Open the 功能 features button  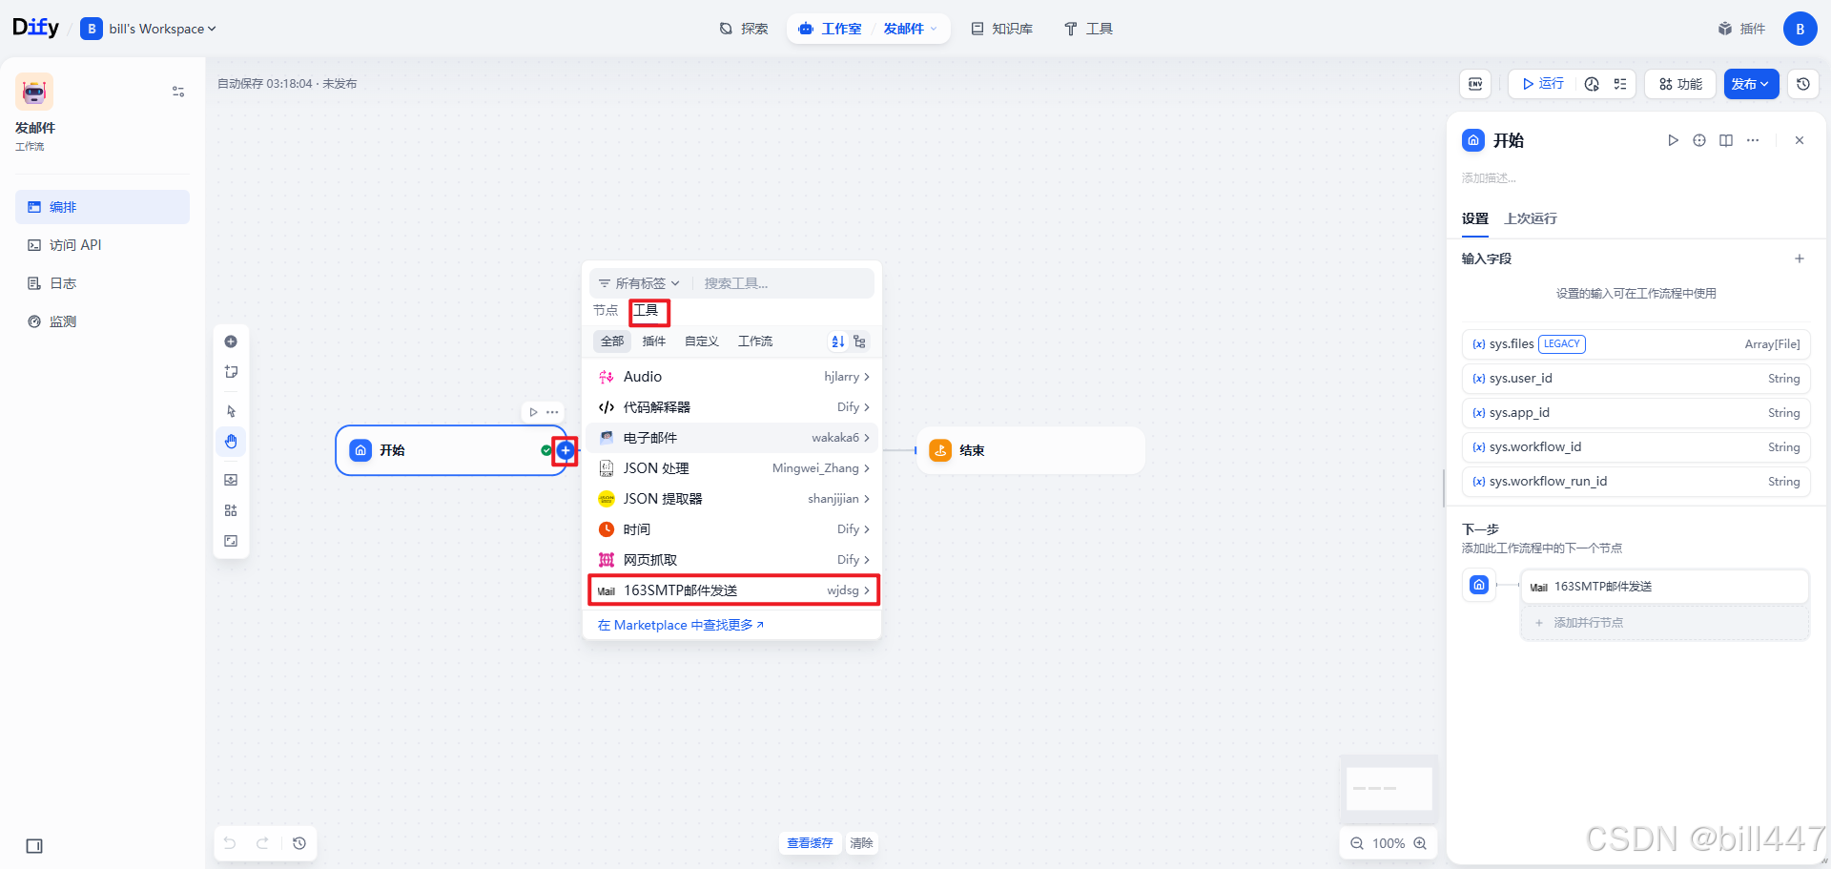(1680, 84)
